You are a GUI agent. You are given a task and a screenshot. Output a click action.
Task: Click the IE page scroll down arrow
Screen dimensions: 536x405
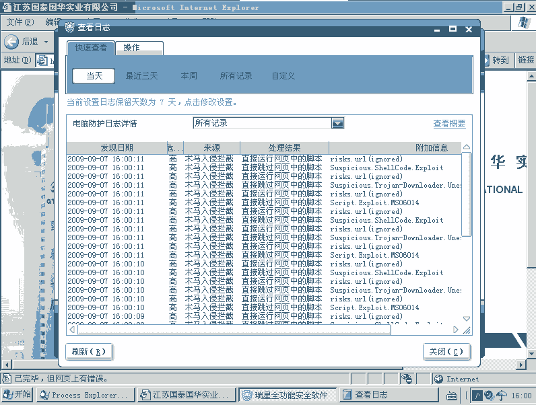pyautogui.click(x=531, y=354)
